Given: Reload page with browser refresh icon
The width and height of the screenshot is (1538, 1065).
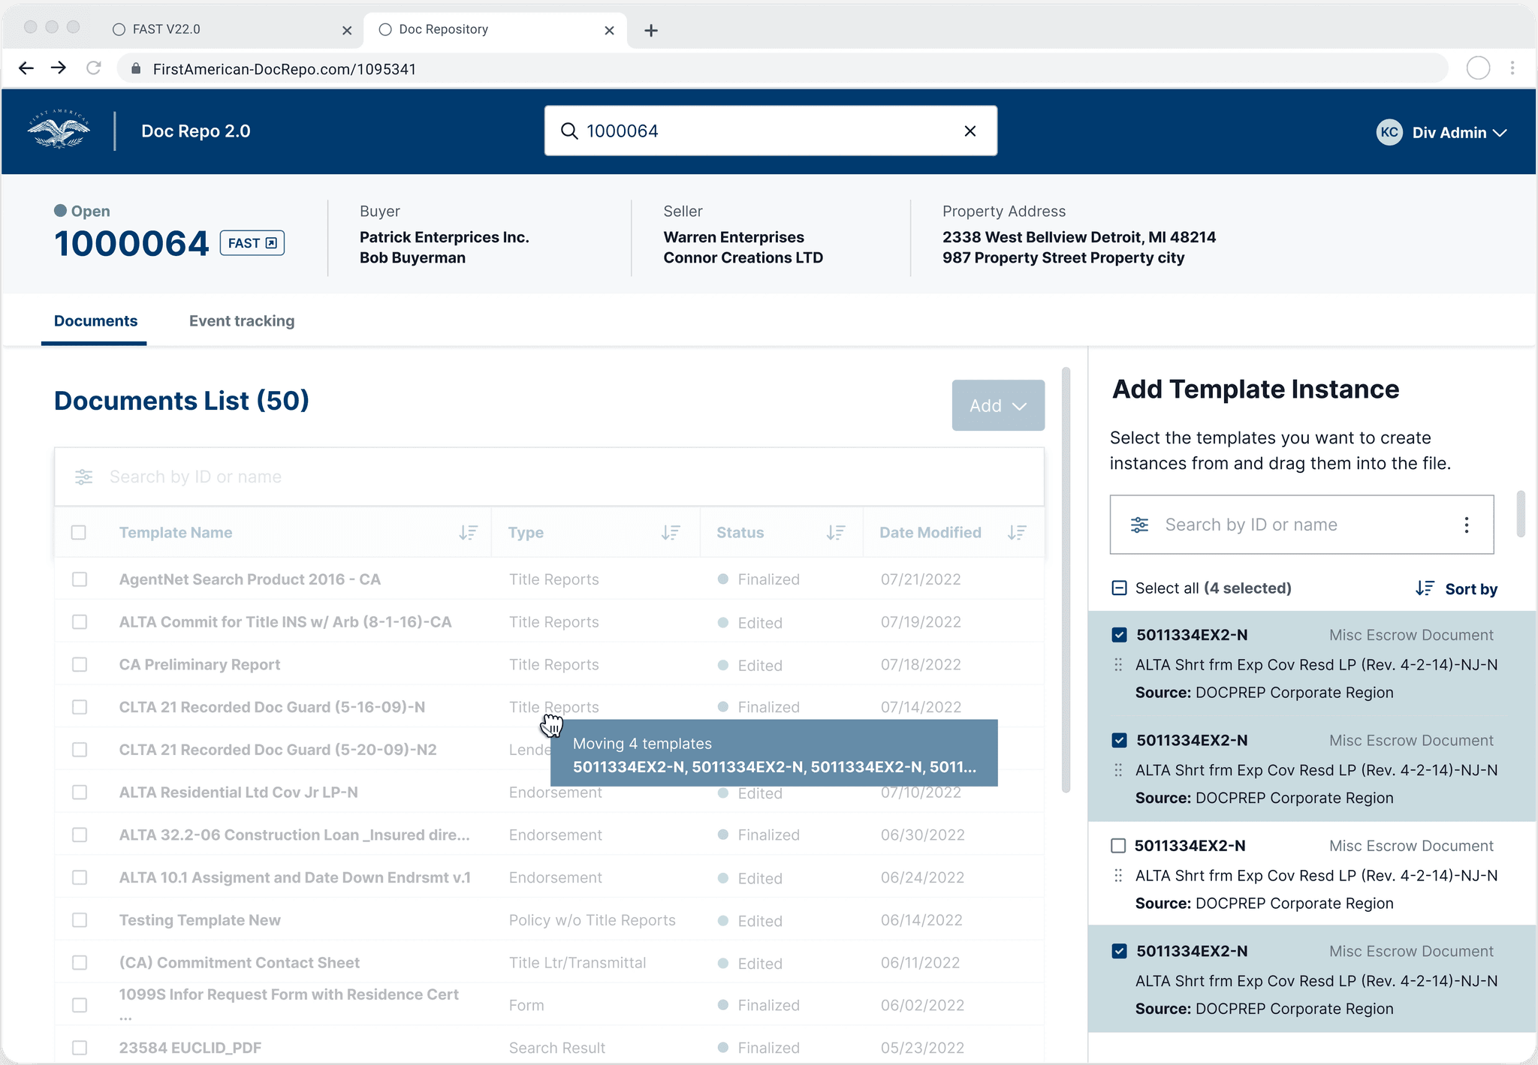Looking at the screenshot, I should pos(94,68).
